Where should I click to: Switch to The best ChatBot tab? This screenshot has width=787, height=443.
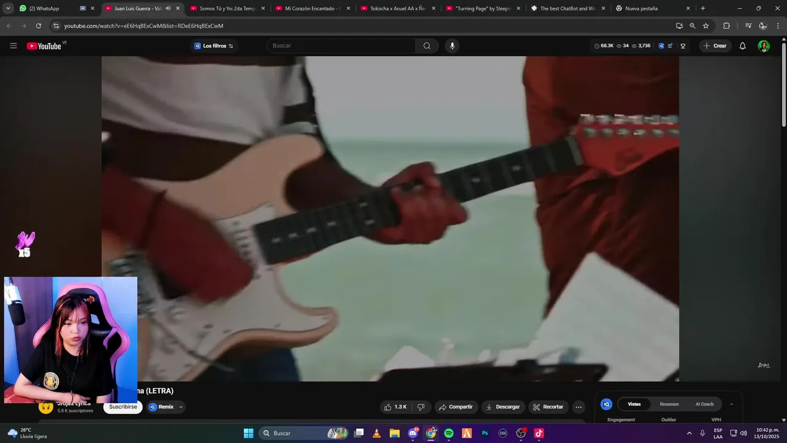(x=568, y=9)
